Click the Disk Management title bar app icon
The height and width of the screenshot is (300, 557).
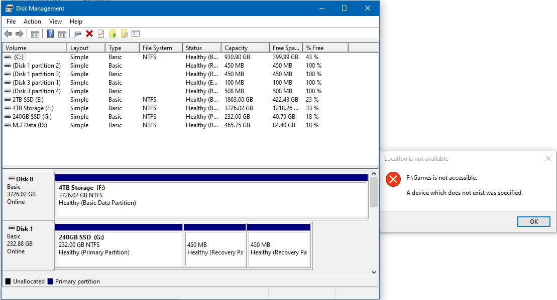coord(9,8)
